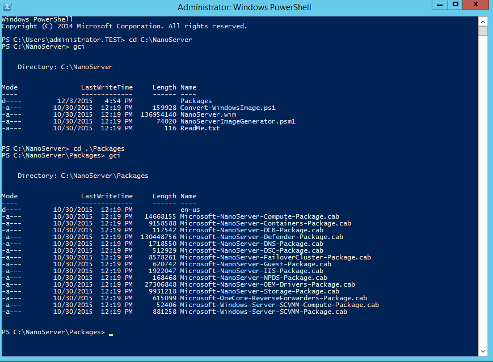Click the 'cd .\Packages' command text

99,148
